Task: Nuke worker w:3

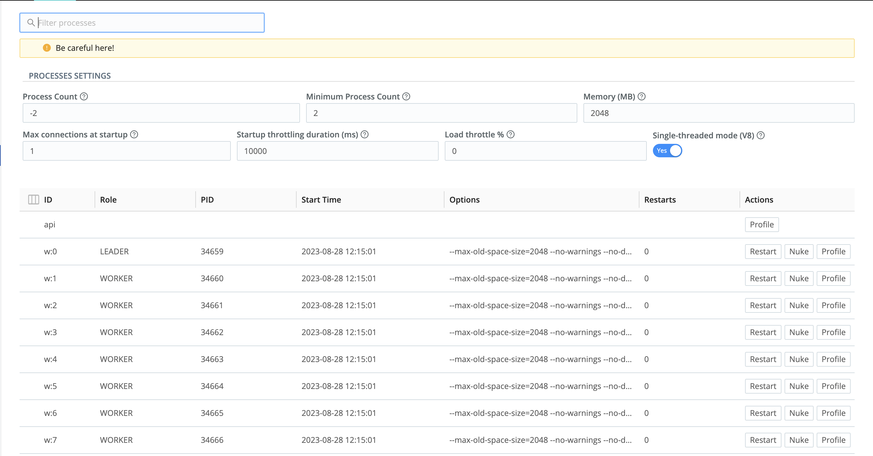Action: (x=799, y=332)
